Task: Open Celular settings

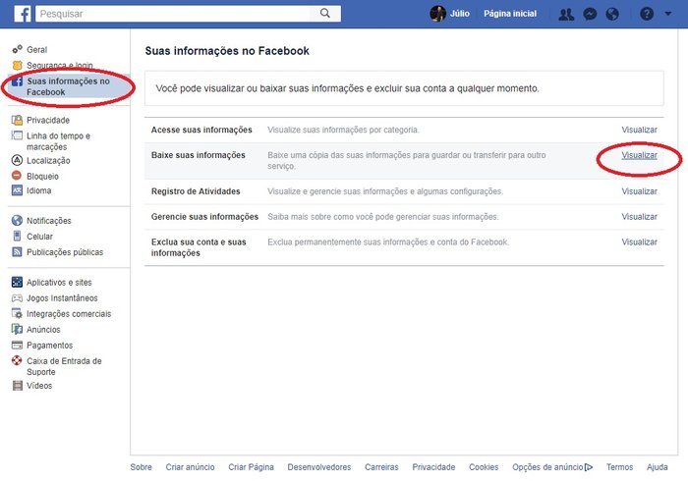Action: 39,237
